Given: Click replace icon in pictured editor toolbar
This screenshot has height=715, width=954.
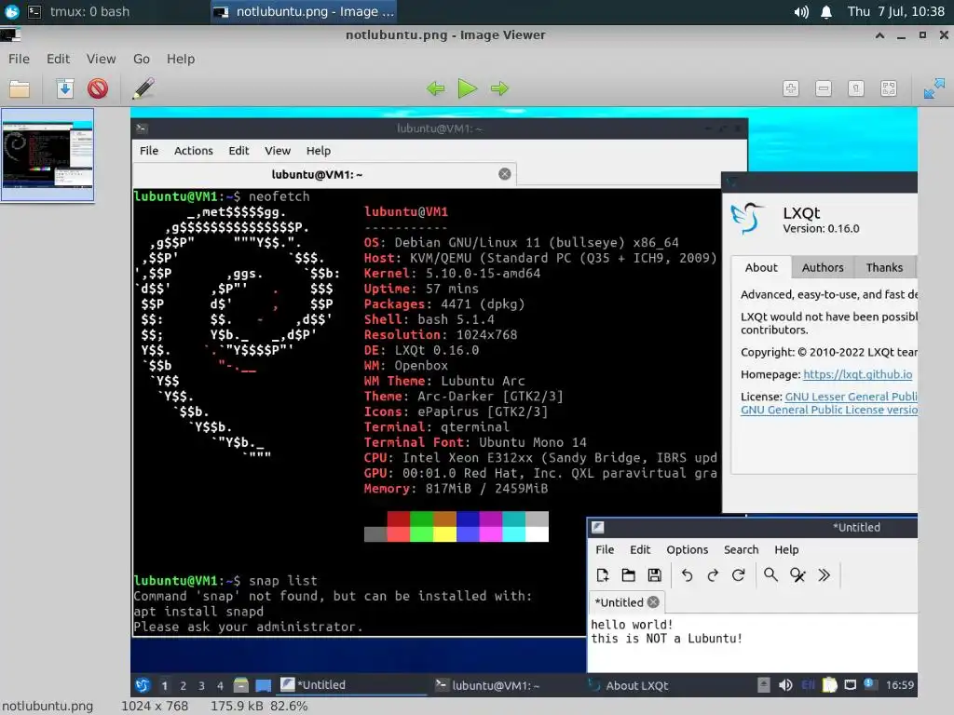Looking at the screenshot, I should point(797,575).
